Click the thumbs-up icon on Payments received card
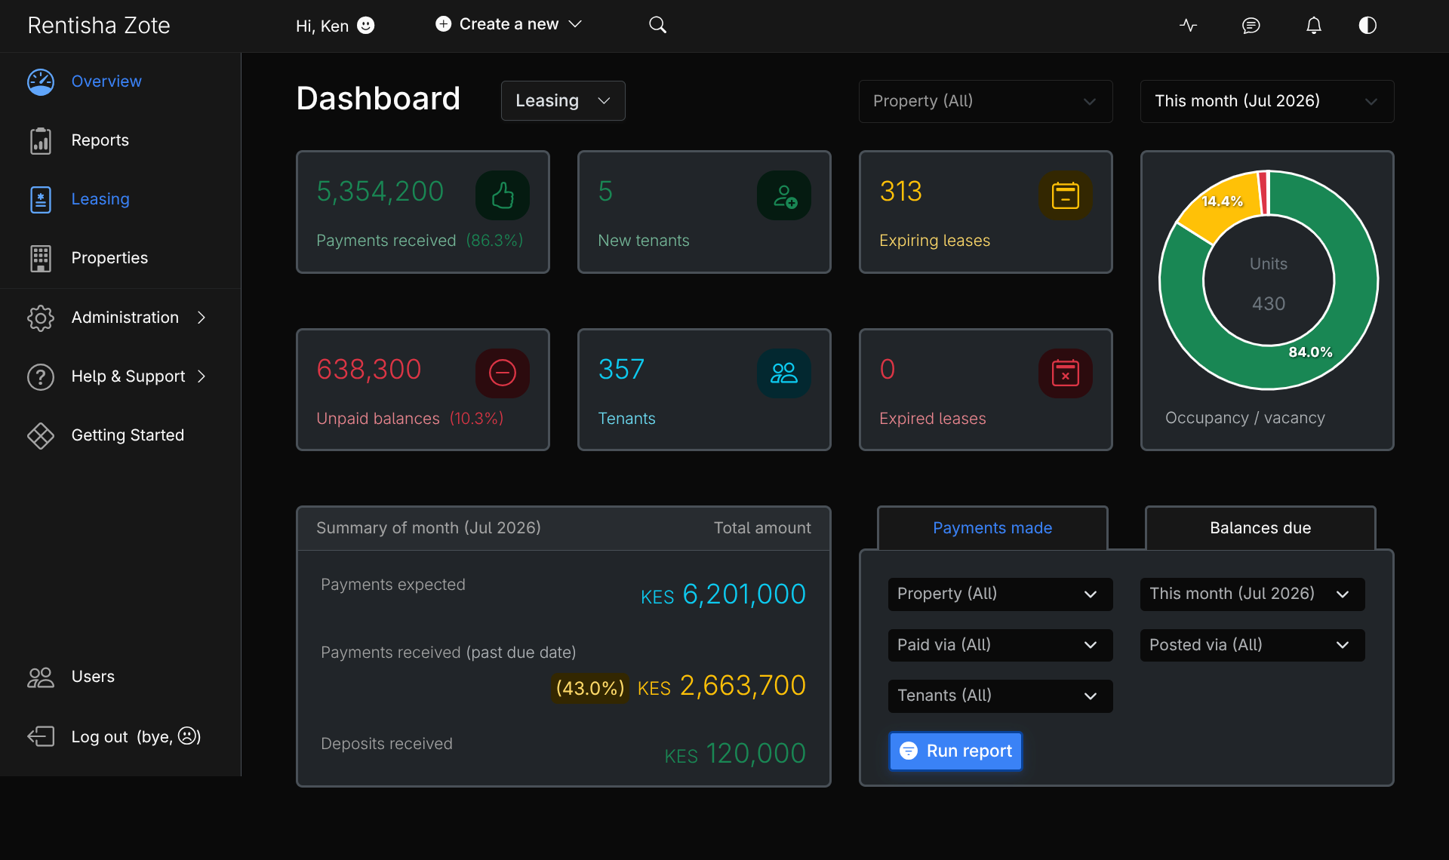Image resolution: width=1449 pixels, height=860 pixels. [x=502, y=195]
